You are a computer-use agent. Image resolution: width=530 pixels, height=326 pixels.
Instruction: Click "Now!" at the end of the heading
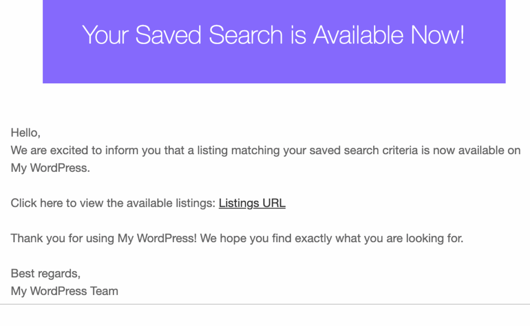[x=437, y=35]
